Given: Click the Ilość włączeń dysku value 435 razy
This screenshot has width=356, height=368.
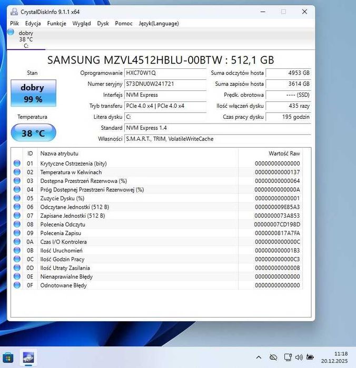Looking at the screenshot, I should [x=288, y=106].
